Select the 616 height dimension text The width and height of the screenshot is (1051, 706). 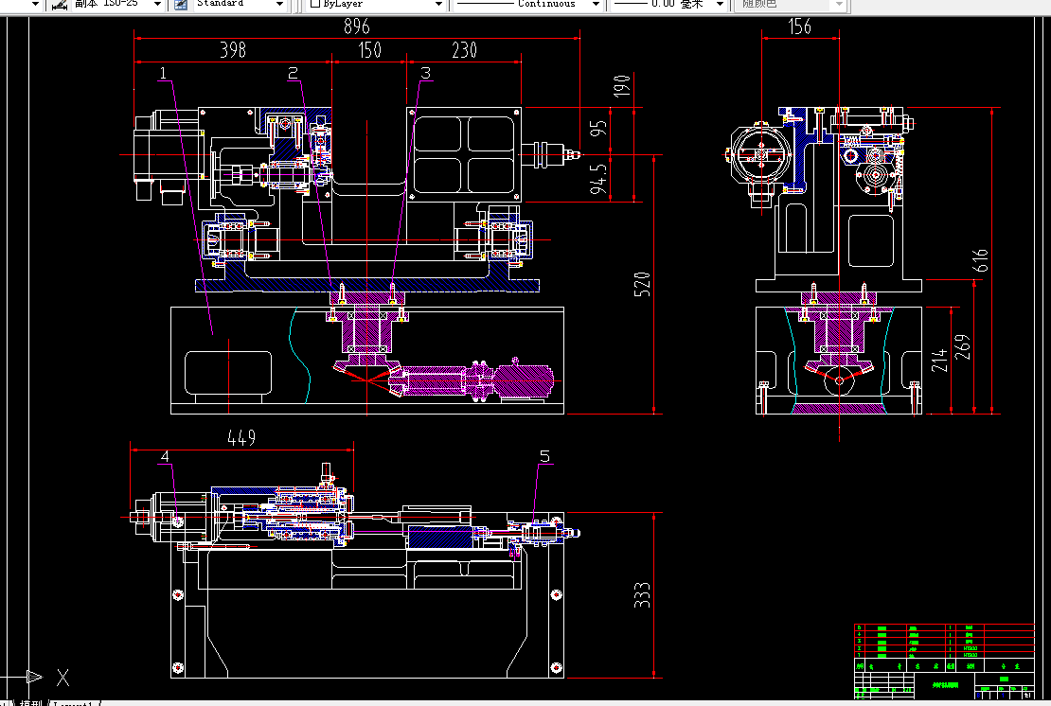pyautogui.click(x=981, y=260)
